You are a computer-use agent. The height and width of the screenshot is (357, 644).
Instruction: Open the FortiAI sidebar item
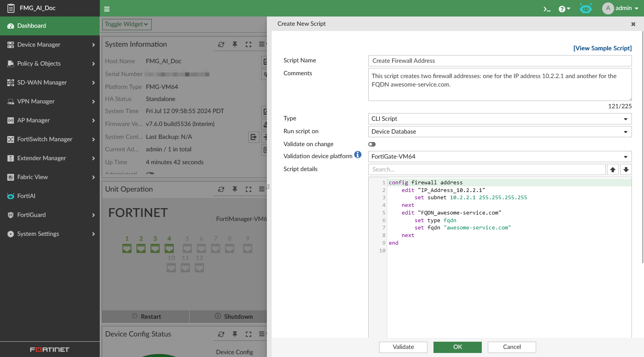[27, 196]
